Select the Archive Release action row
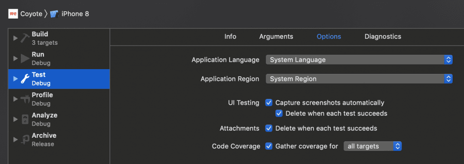464x164 pixels. (59, 140)
